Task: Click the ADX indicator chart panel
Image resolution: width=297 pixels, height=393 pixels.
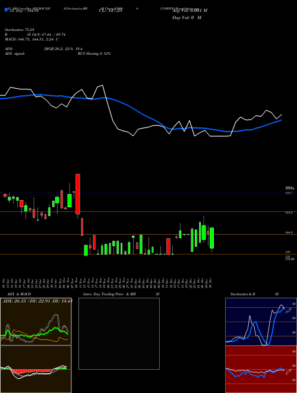Action: click(x=36, y=322)
